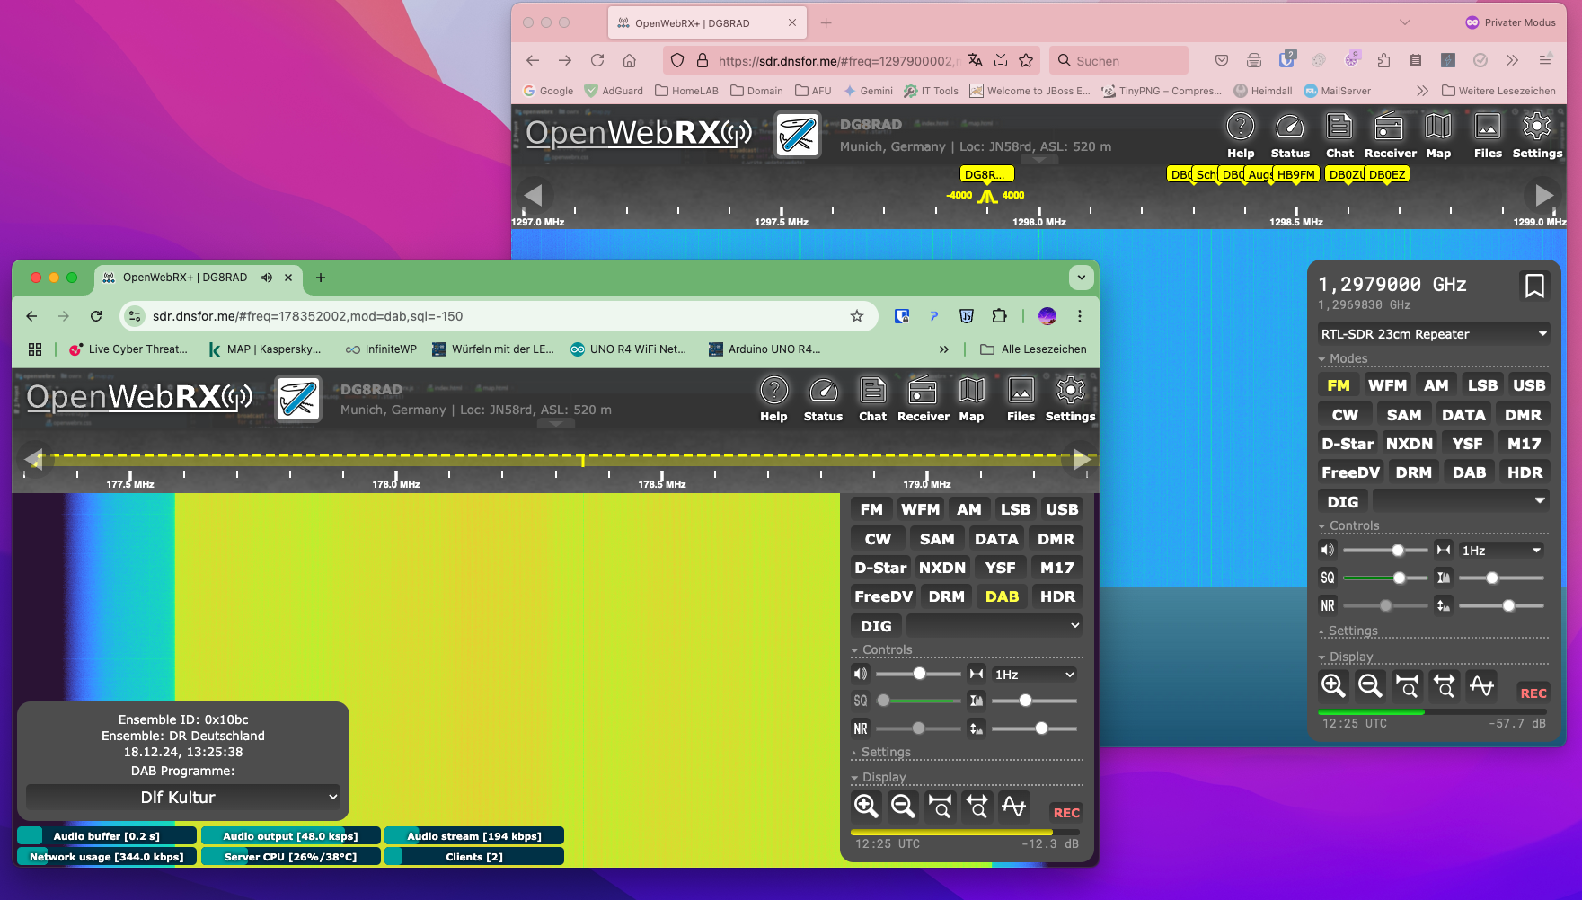Select FM mode in front window
Screen dimensions: 1582x900
coord(871,509)
